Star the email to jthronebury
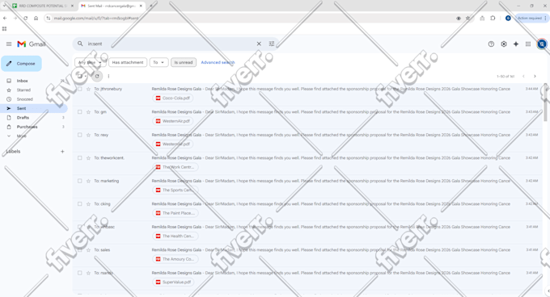550x297 pixels. point(88,89)
